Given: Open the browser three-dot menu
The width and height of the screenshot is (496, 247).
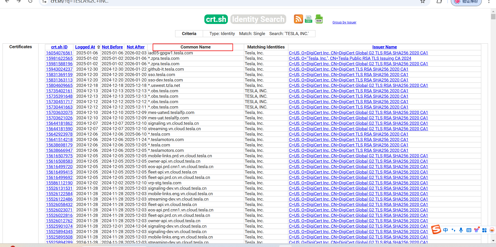Looking at the screenshot, I should click(489, 1).
